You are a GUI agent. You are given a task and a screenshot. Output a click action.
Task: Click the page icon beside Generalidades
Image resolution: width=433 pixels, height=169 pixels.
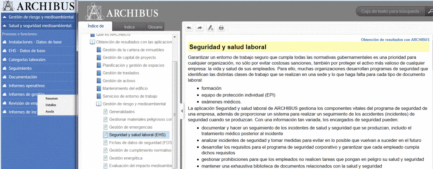(x=105, y=112)
